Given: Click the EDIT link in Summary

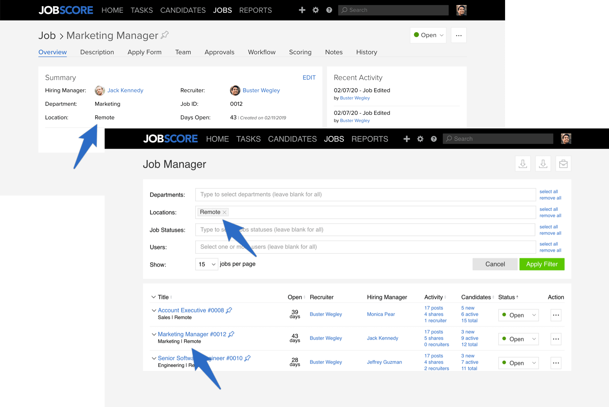Looking at the screenshot, I should click(309, 78).
